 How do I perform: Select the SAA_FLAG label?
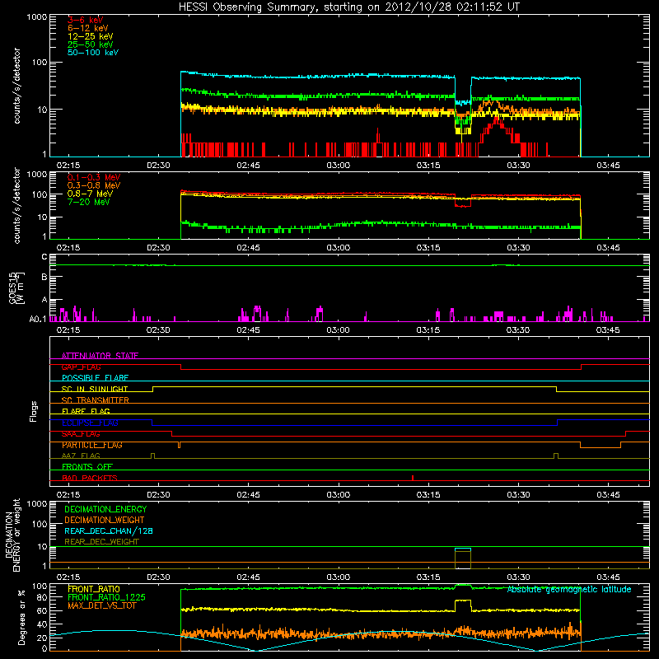coord(81,434)
